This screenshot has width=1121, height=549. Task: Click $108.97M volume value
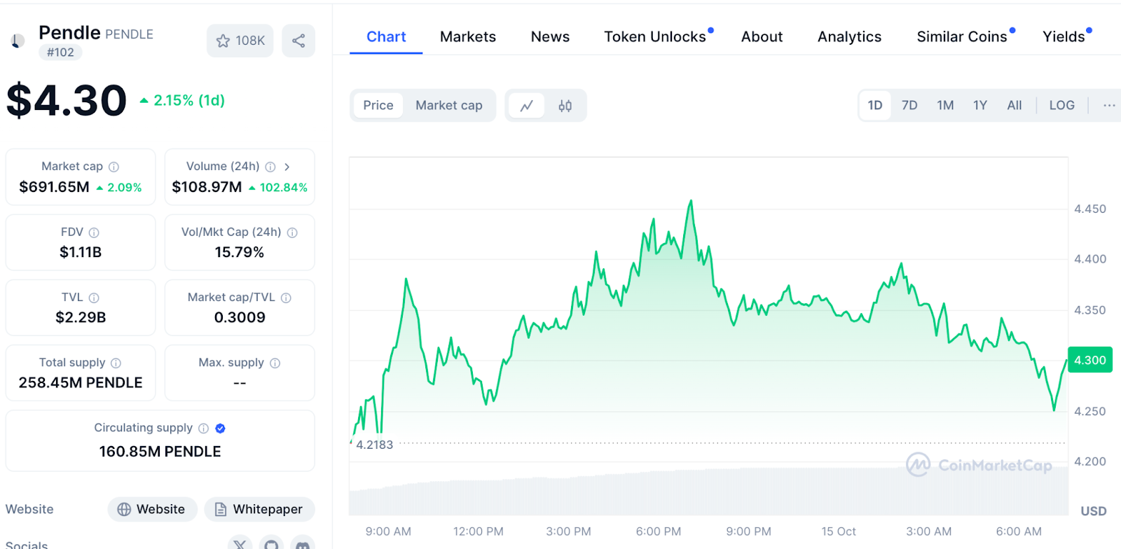click(207, 187)
